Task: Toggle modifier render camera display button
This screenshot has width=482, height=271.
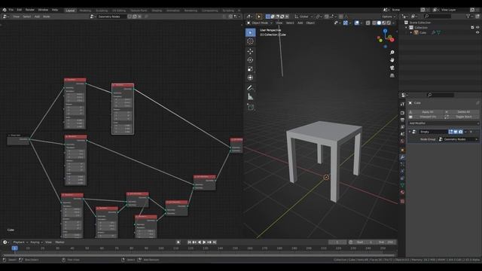Action: point(460,132)
